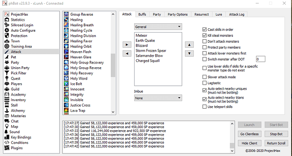Open the Key Bindings section
Screen dimensions: 292x156
click(x=21, y=137)
